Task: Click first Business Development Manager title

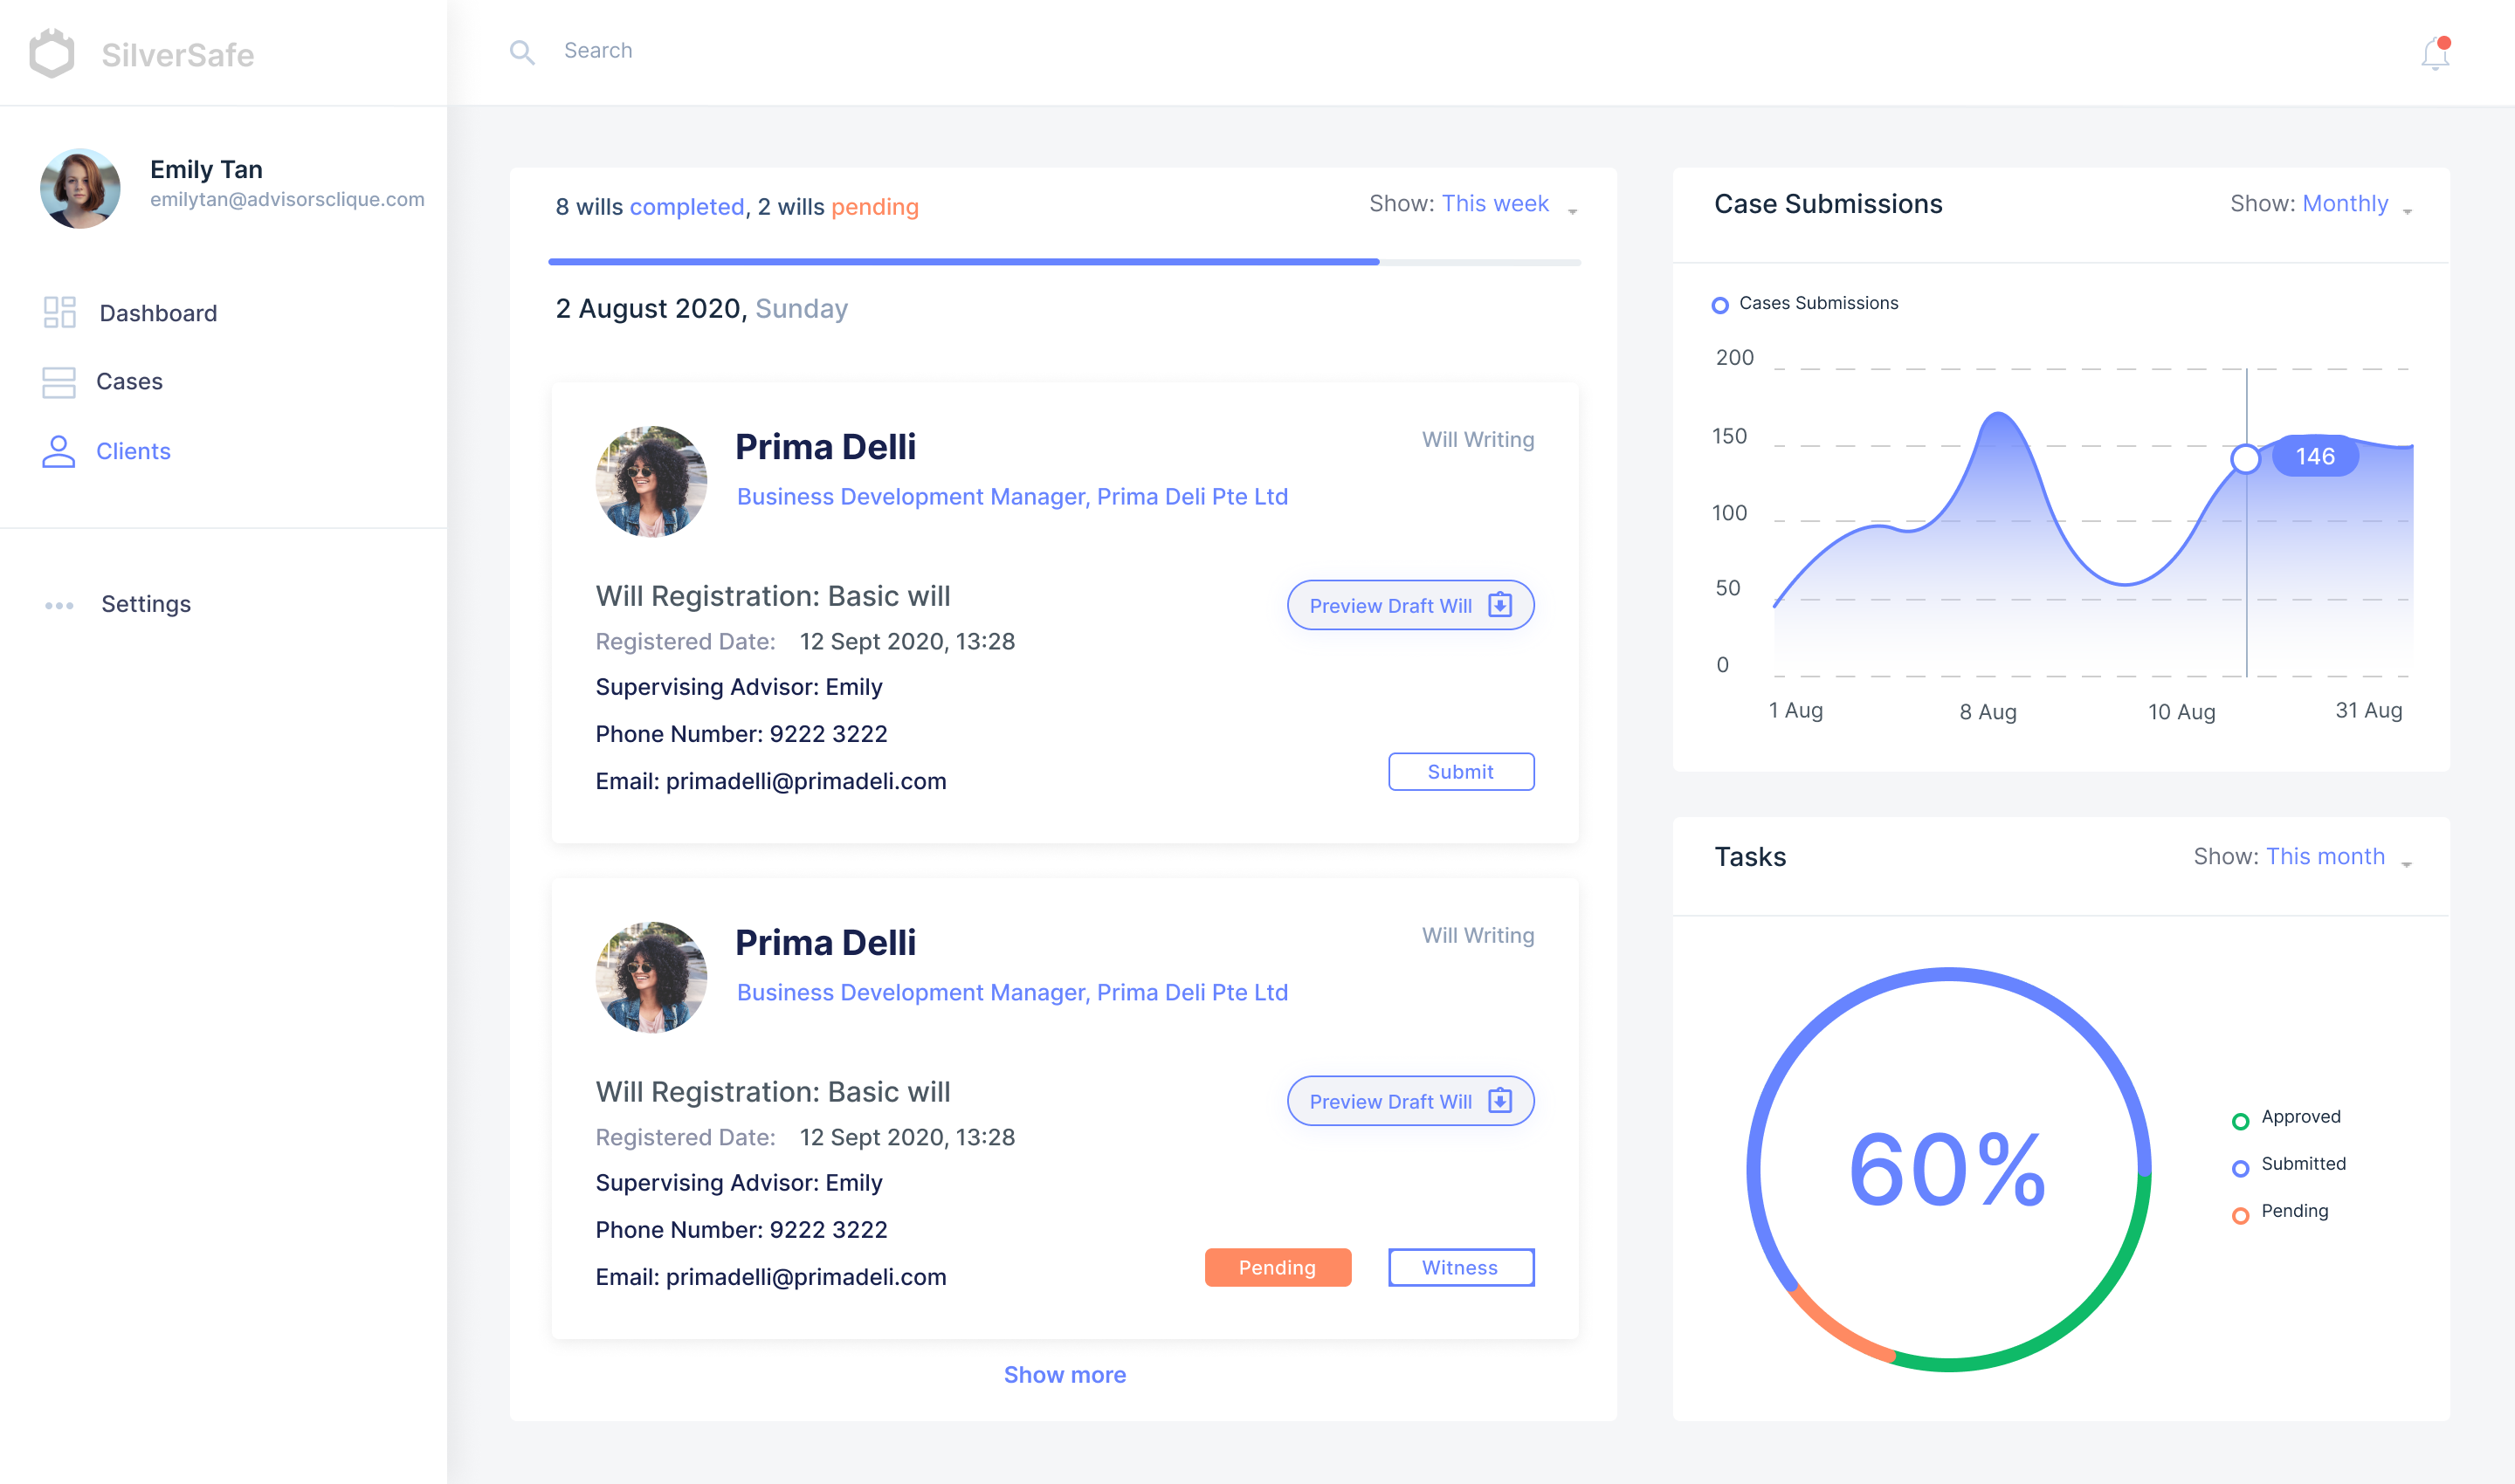Action: pos(1012,497)
